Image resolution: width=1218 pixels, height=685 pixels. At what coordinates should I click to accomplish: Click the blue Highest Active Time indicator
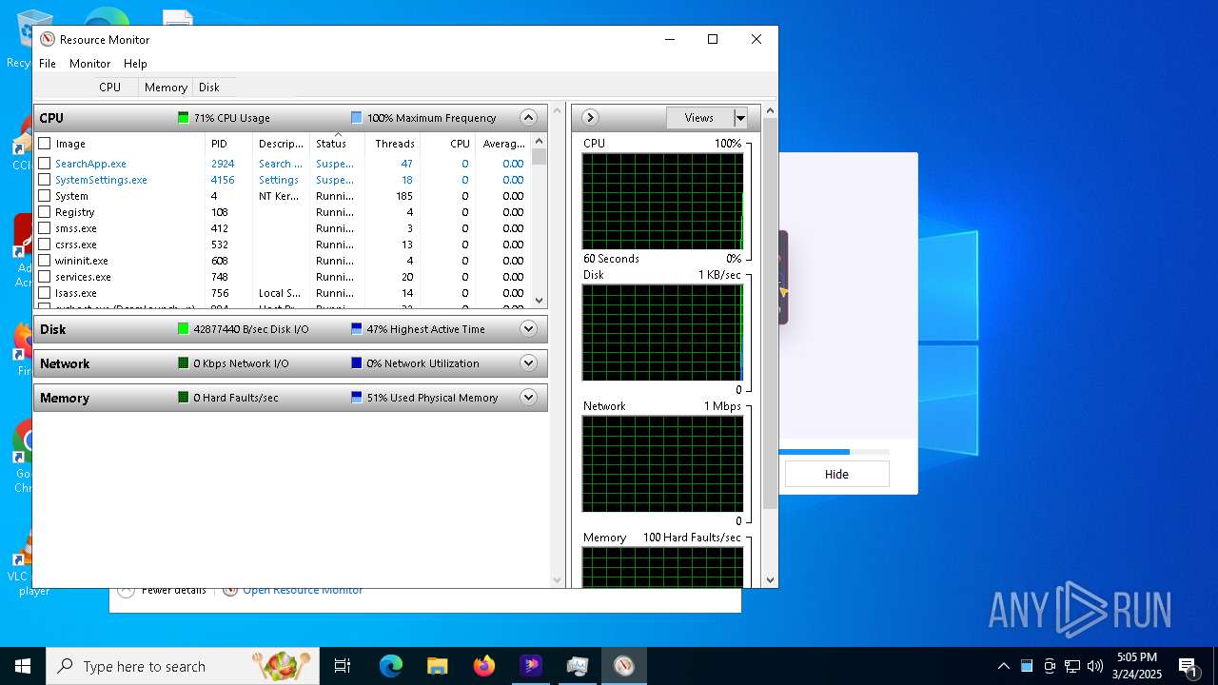click(357, 329)
